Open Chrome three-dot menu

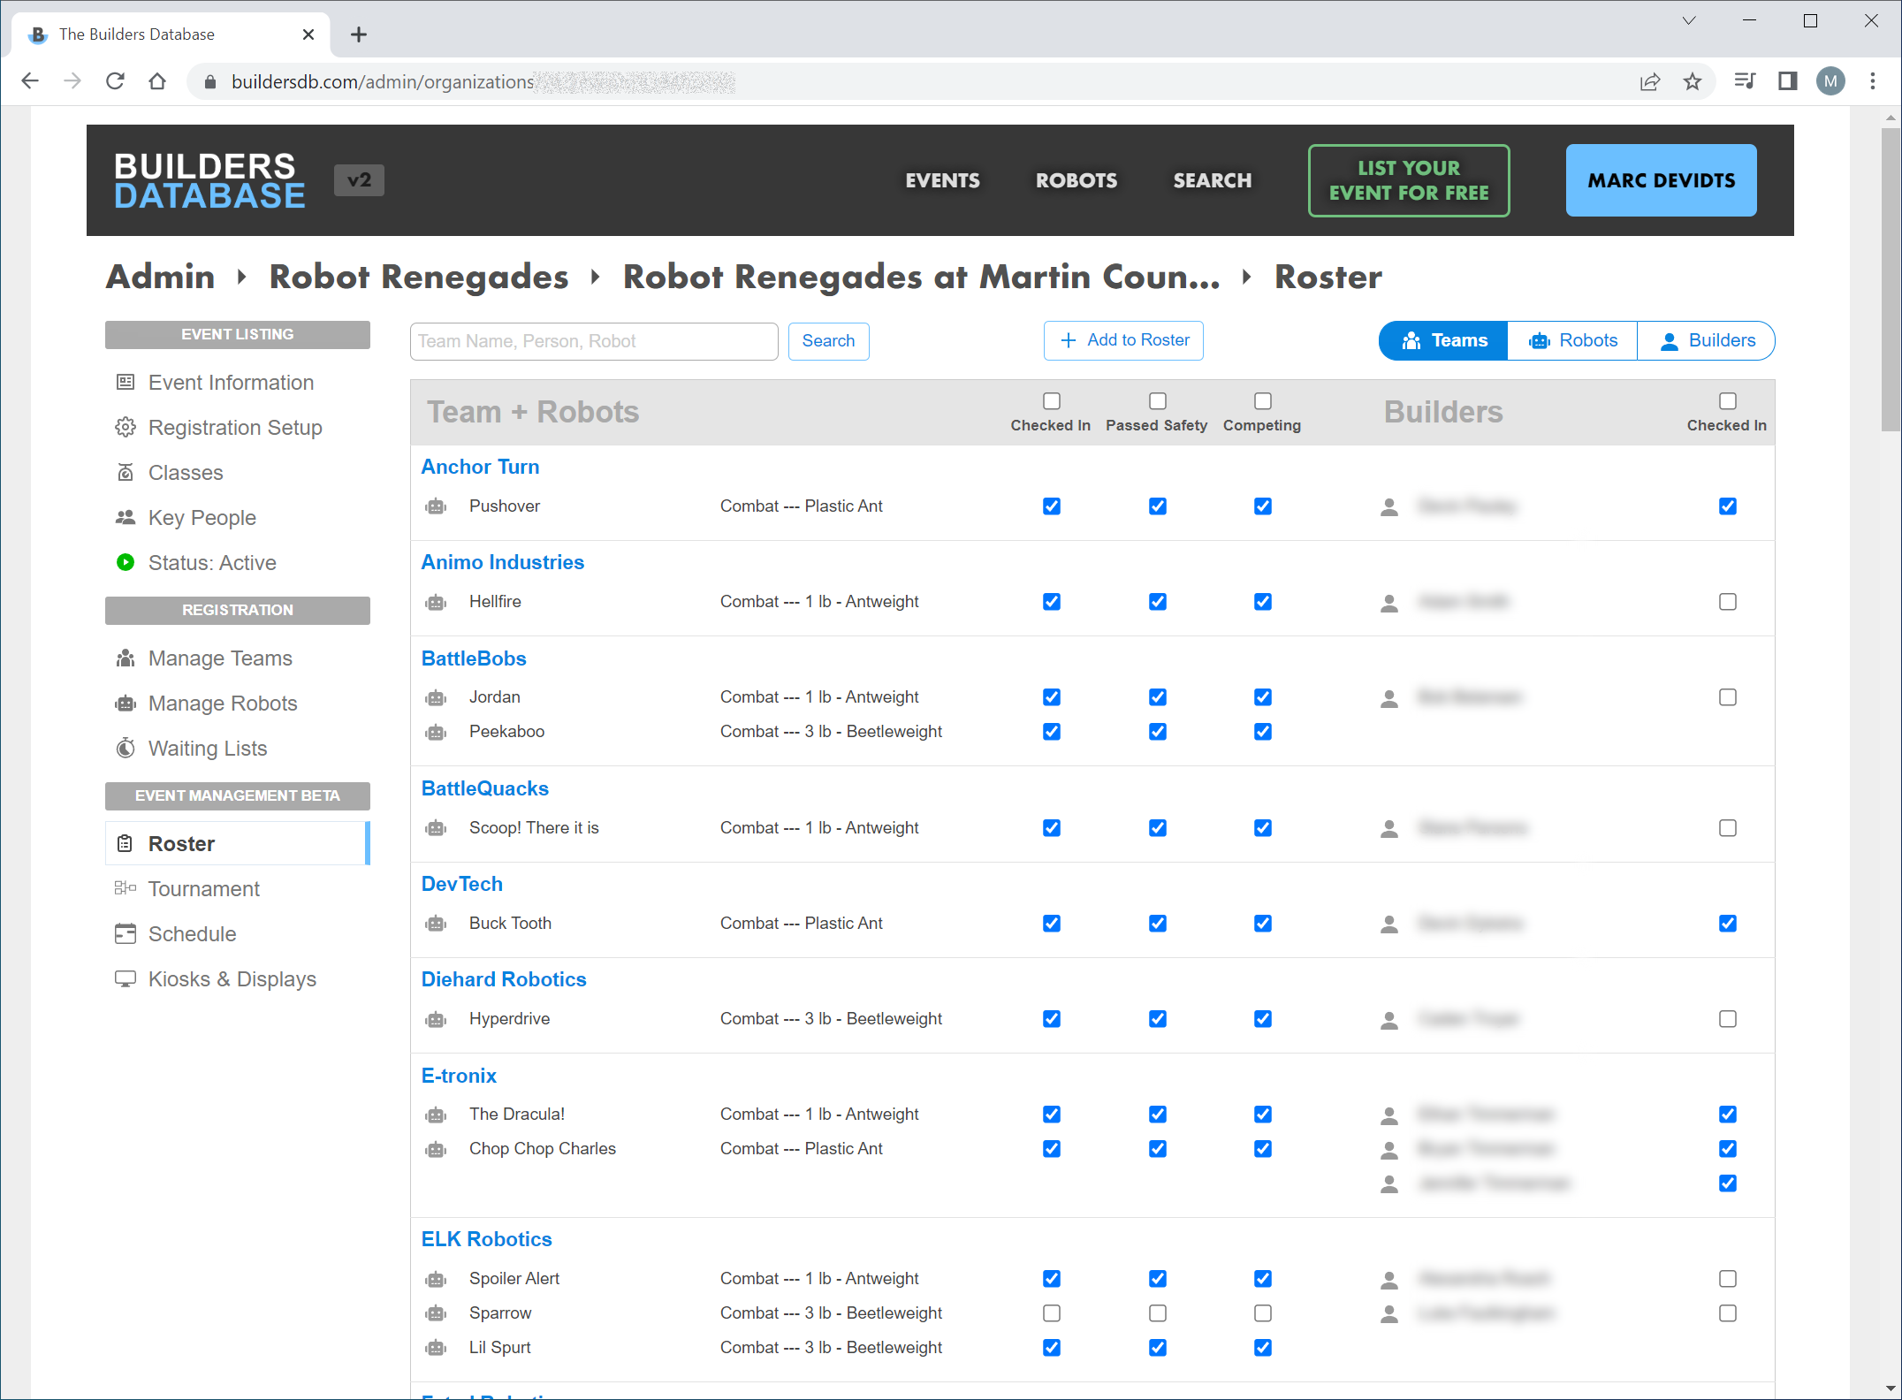click(x=1873, y=81)
